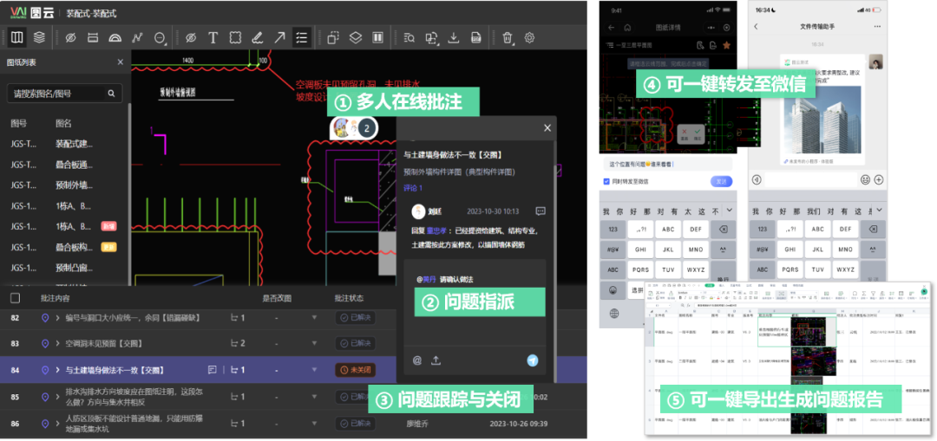Click the layers stack icon in toolbar

40,38
